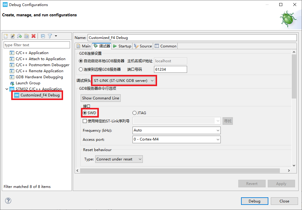The height and width of the screenshot is (210, 302).
Task: Open the Help question mark icon
Action: coord(8,201)
